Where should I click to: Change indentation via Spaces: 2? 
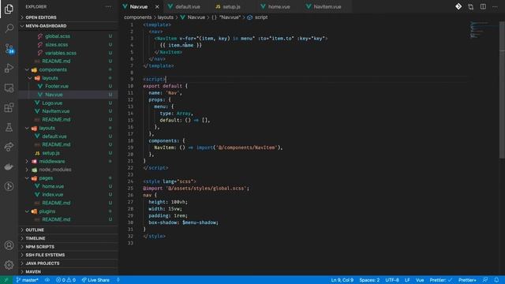tap(369, 280)
